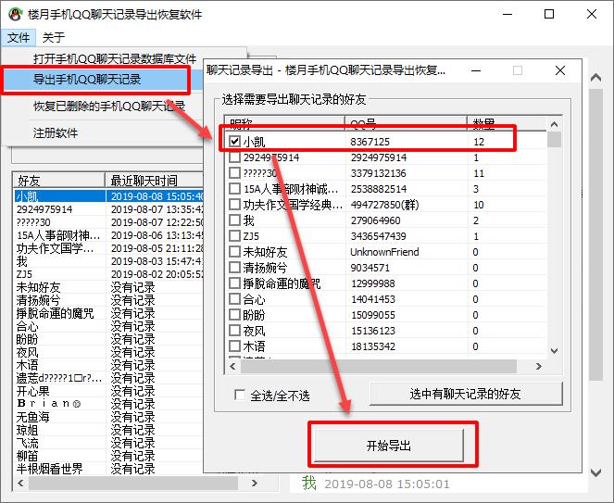Tick the ?????30 row checkbox
Screen dimensions: 614x503
click(234, 172)
